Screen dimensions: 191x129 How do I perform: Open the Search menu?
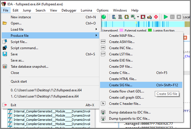pyautogui.click(x=40, y=10)
